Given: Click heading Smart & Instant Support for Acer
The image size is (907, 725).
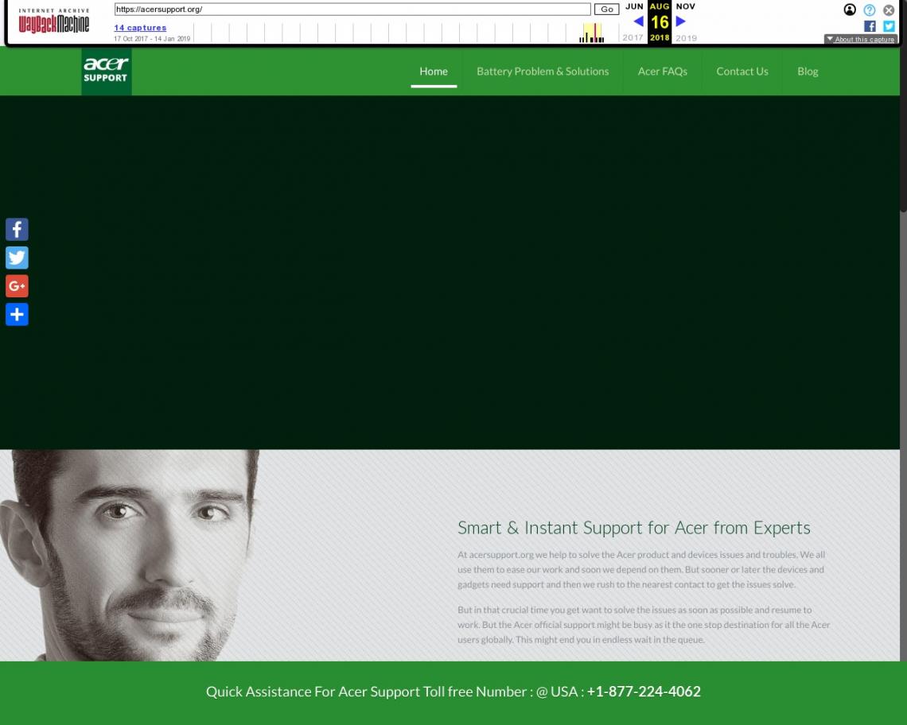Looking at the screenshot, I should click(633, 528).
